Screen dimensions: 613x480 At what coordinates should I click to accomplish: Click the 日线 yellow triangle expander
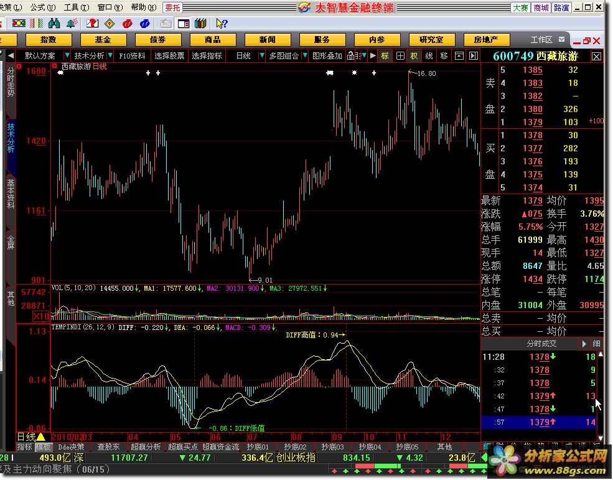point(40,436)
